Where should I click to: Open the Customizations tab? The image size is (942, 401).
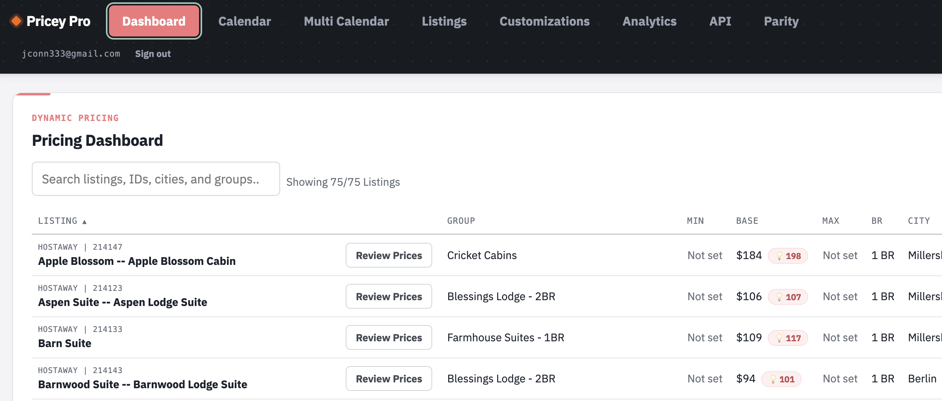click(545, 21)
